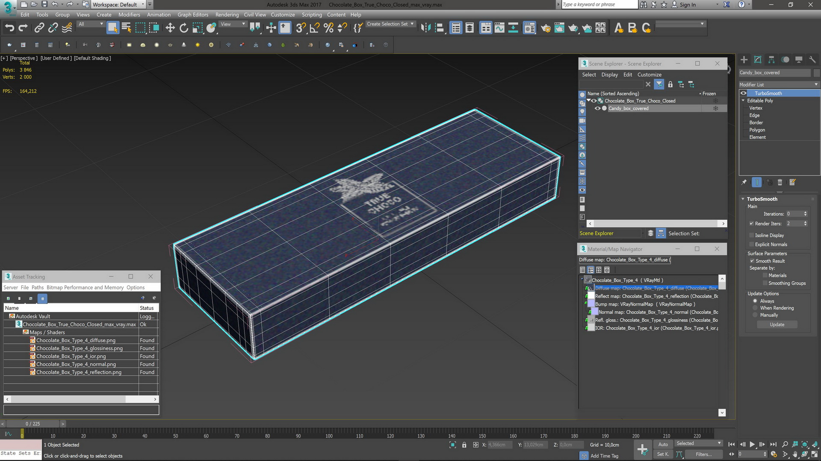The width and height of the screenshot is (821, 461).
Task: Select the Rectangular Selection Region tool
Action: [140, 28]
